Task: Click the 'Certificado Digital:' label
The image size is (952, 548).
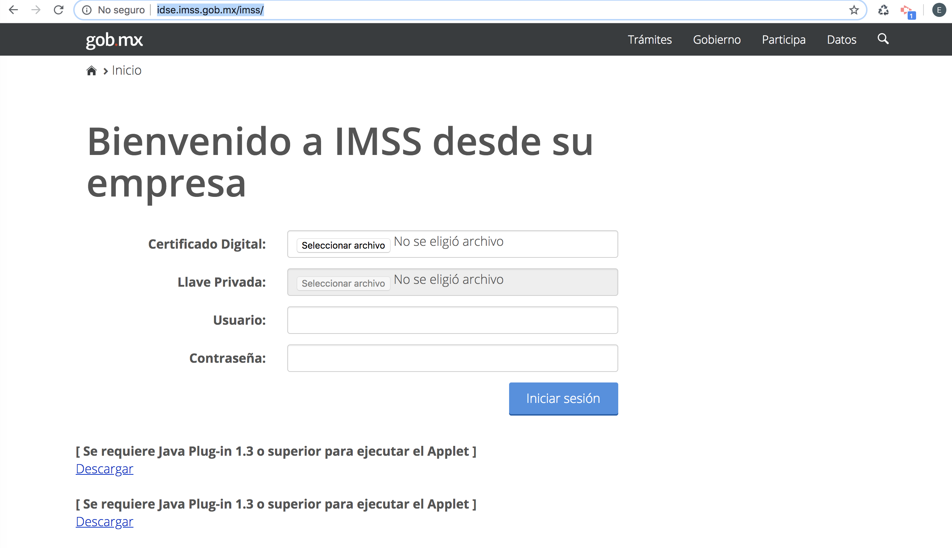Action: pyautogui.click(x=207, y=244)
